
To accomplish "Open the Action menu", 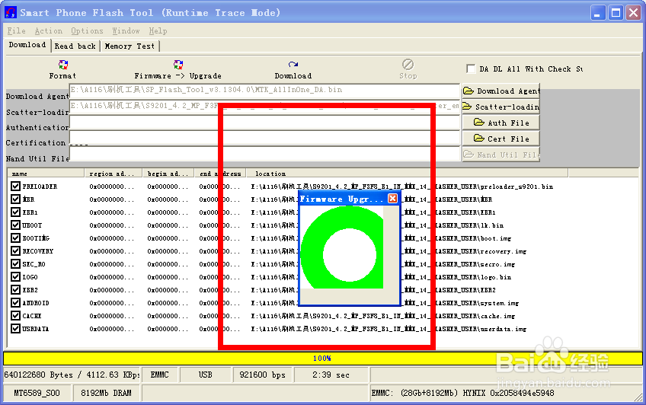I will point(49,31).
